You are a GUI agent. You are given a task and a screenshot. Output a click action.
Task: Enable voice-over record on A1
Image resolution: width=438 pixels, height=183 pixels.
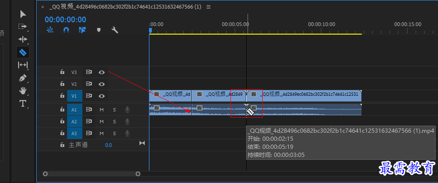coord(128,110)
